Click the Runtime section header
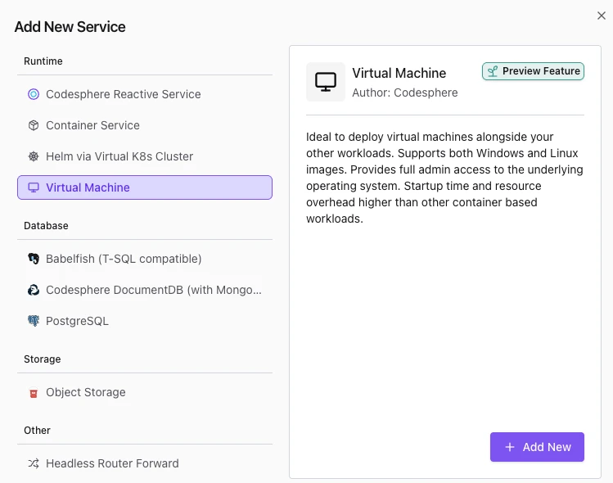Image resolution: width=613 pixels, height=483 pixels. (x=43, y=61)
